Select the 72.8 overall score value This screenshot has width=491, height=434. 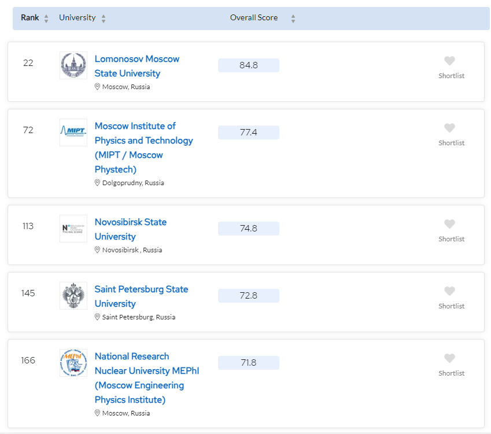click(x=249, y=296)
